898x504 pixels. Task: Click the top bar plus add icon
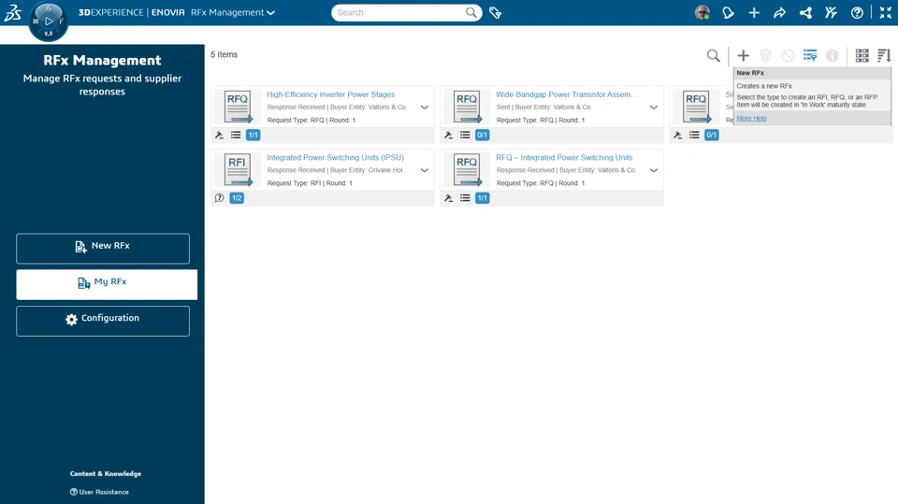click(x=754, y=12)
